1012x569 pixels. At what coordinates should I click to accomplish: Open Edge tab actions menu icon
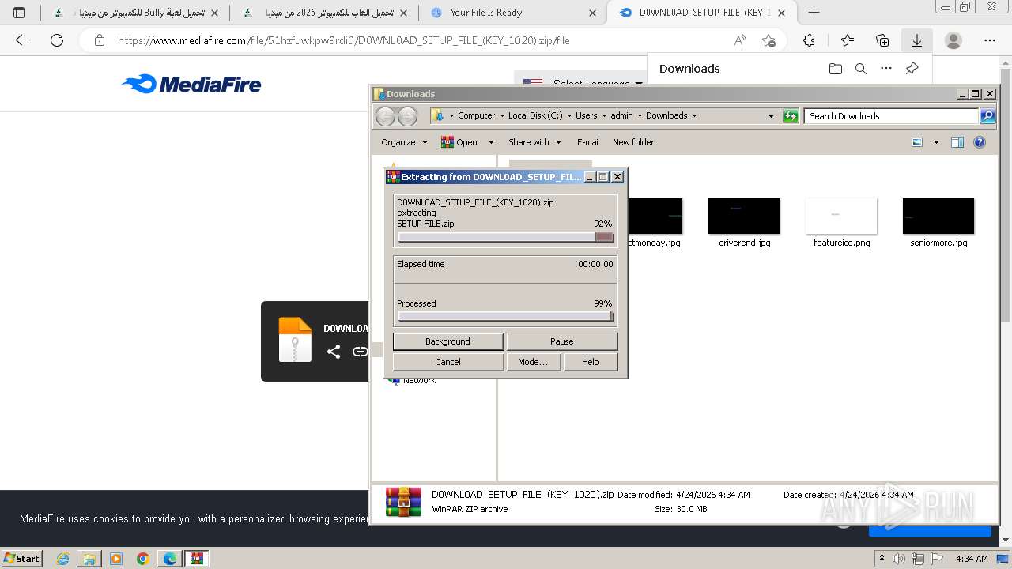[19, 13]
